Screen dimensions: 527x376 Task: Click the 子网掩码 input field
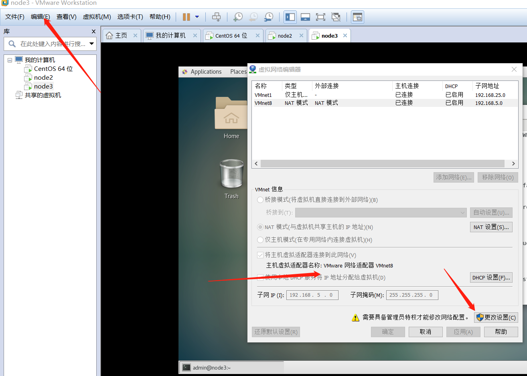pyautogui.click(x=412, y=295)
